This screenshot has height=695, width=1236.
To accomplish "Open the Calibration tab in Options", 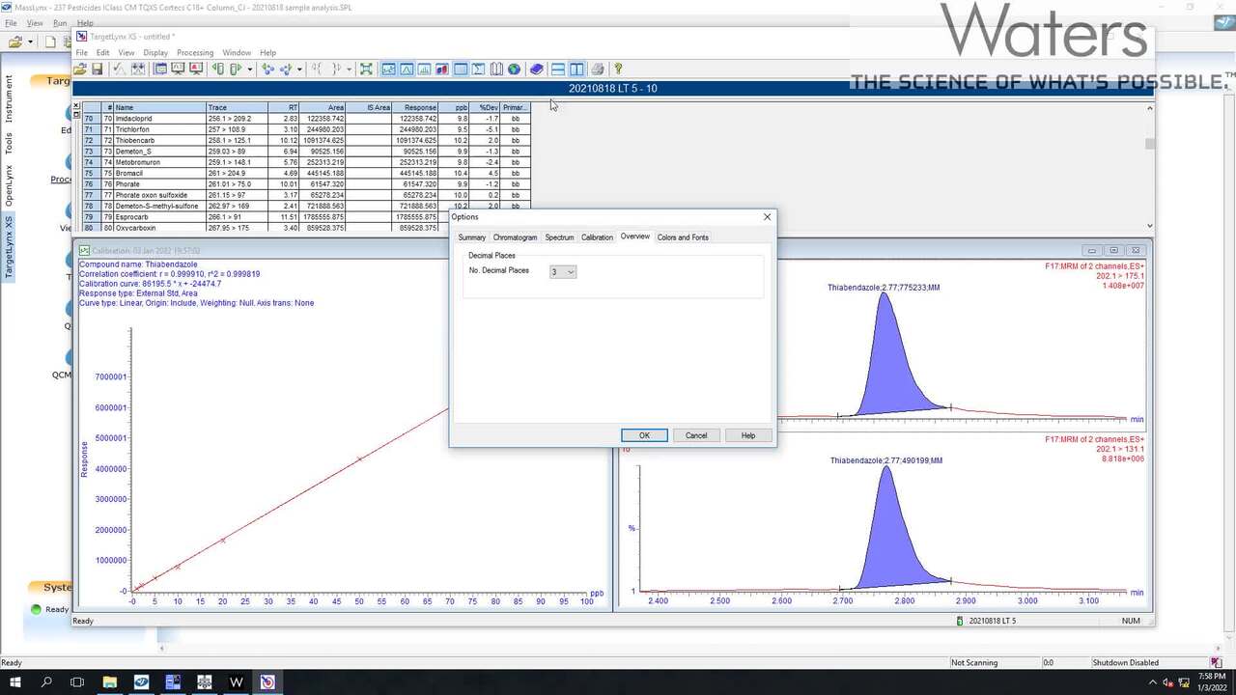I will (x=597, y=237).
